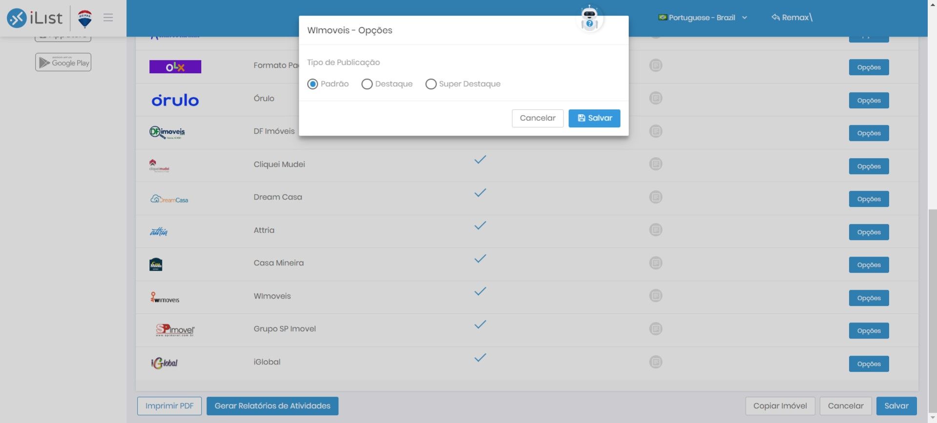Toggle the WImoveis checkmark
This screenshot has height=423, width=937.
[x=480, y=291]
